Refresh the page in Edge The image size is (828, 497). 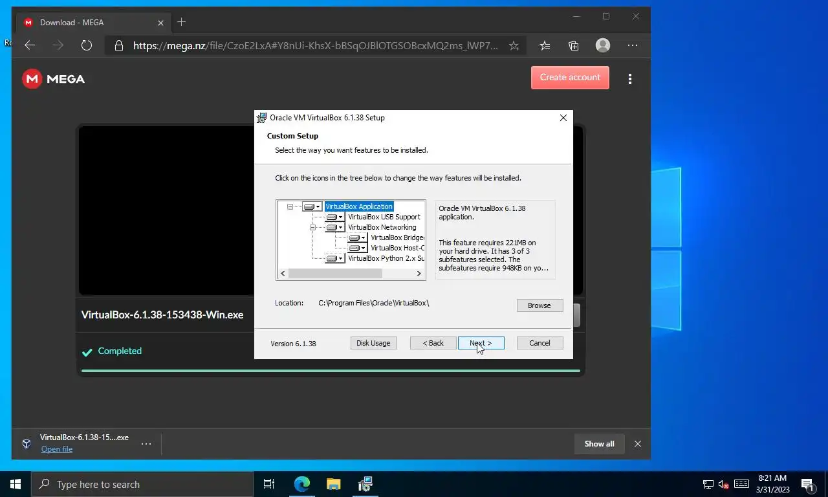(x=87, y=45)
